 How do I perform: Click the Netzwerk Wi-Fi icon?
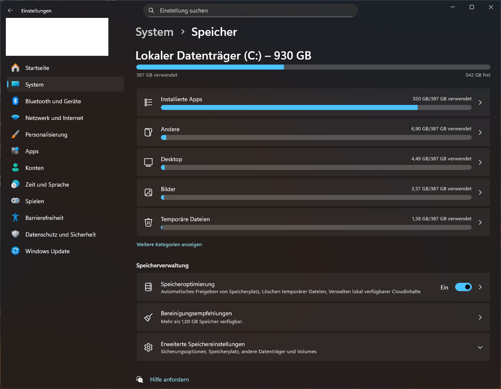[x=15, y=117]
